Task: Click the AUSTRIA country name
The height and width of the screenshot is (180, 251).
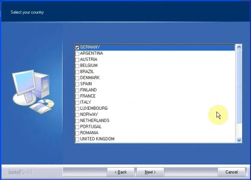Action: coord(89,59)
